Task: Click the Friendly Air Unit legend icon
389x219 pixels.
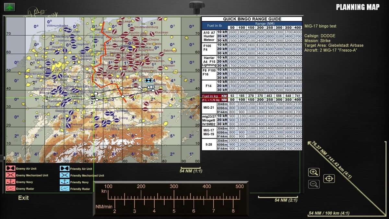Action: pos(65,169)
